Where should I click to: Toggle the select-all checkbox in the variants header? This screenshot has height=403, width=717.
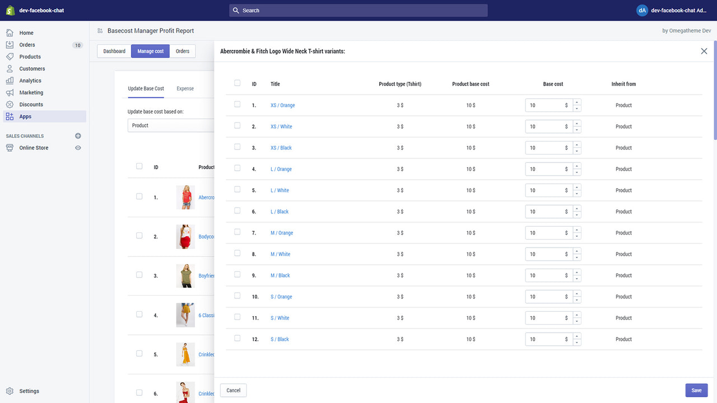pyautogui.click(x=237, y=82)
